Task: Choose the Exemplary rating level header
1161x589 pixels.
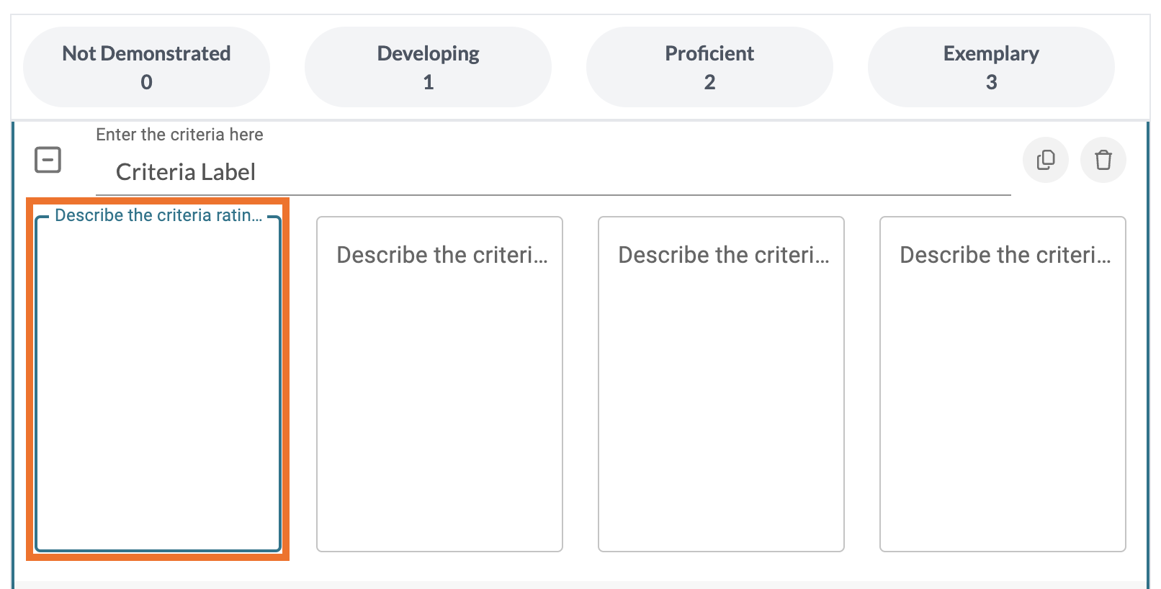Action: pos(991,66)
